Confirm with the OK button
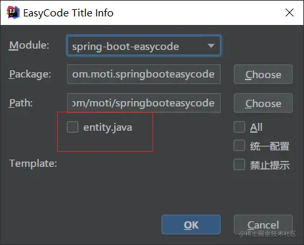Screen dimensions: 304x245 (x=191, y=225)
